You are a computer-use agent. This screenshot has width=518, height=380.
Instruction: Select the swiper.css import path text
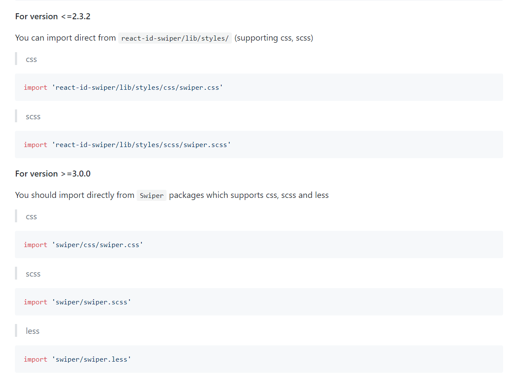pos(138,87)
